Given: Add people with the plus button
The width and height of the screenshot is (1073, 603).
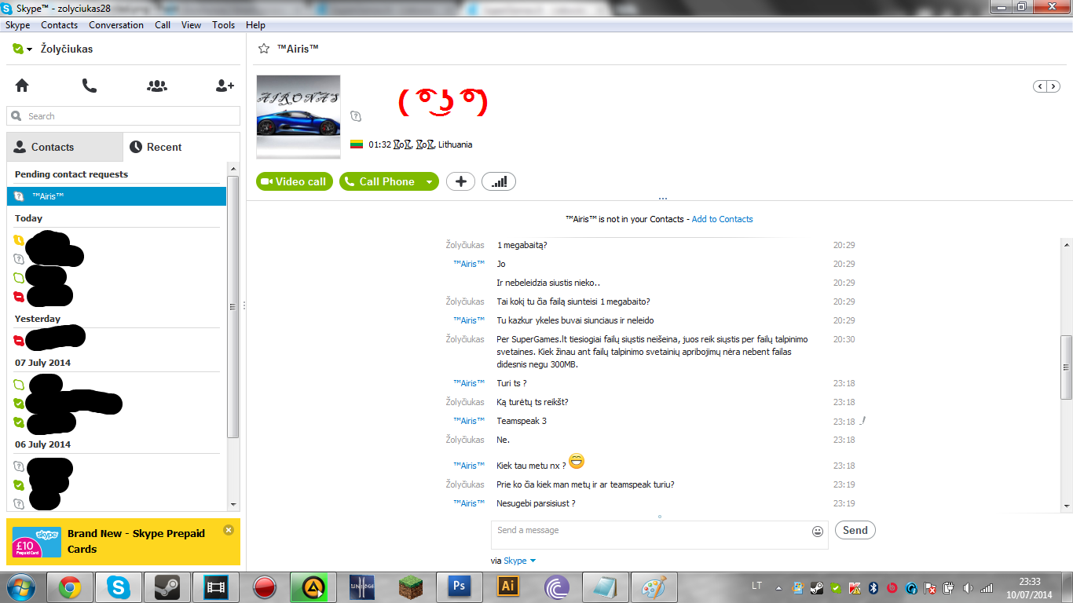Looking at the screenshot, I should pyautogui.click(x=460, y=181).
